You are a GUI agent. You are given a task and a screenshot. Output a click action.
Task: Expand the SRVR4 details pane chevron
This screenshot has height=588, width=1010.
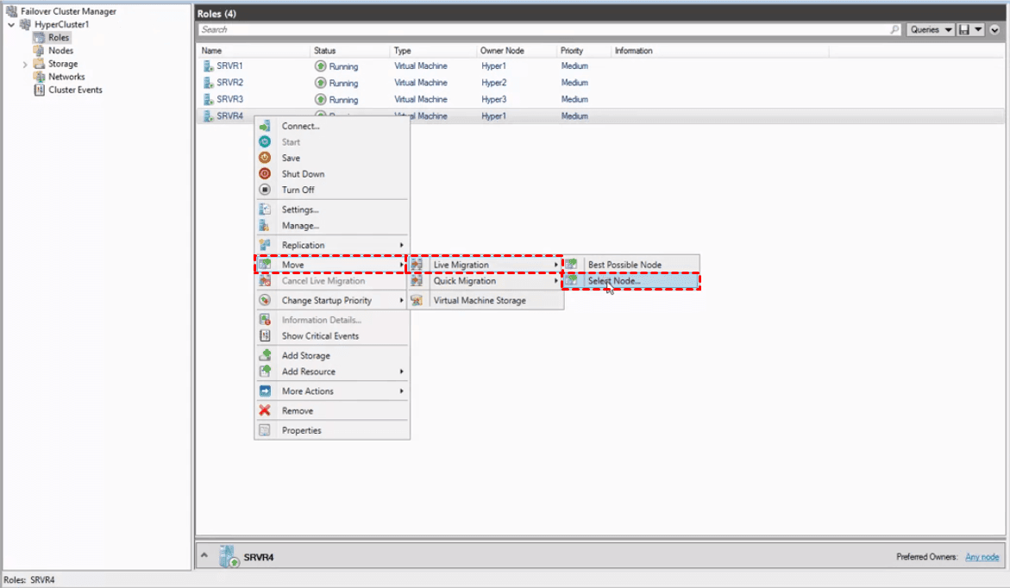(204, 555)
